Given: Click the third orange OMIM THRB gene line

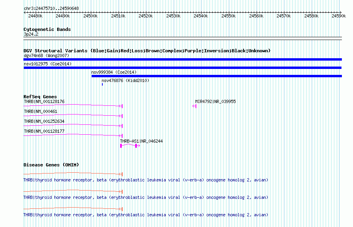Looking at the screenshot, I should coord(73,208).
